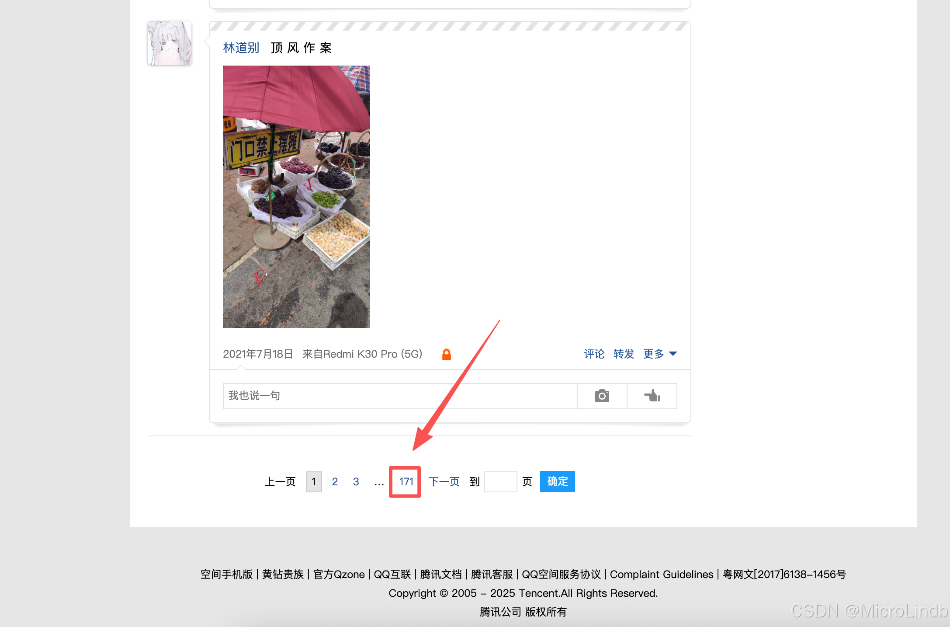
Task: Open 腾讯客服 footer link
Action: click(492, 575)
